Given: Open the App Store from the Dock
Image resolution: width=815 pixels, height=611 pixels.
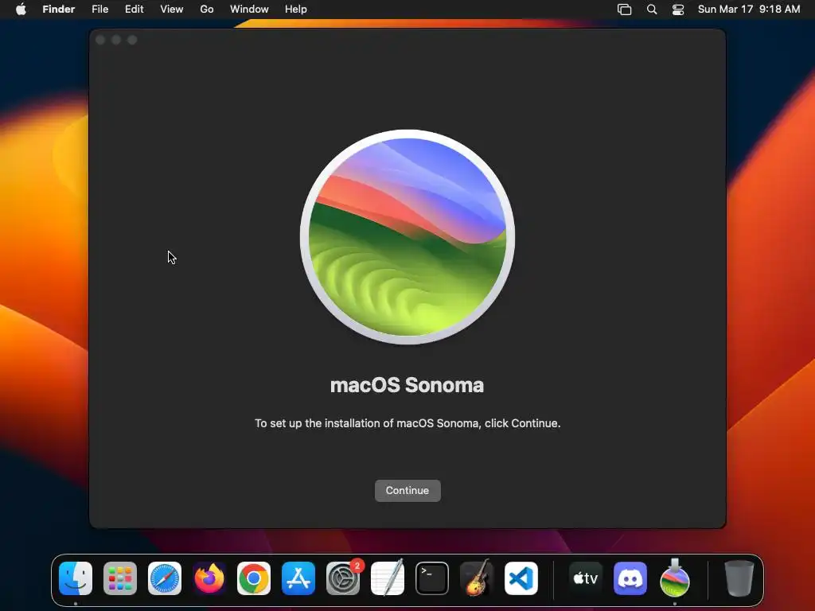Looking at the screenshot, I should tap(298, 578).
